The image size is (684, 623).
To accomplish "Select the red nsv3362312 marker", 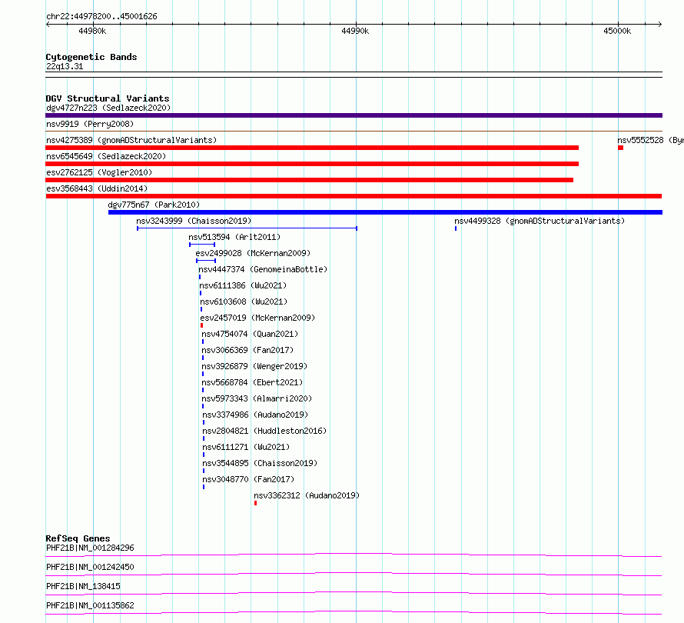I will [x=256, y=503].
